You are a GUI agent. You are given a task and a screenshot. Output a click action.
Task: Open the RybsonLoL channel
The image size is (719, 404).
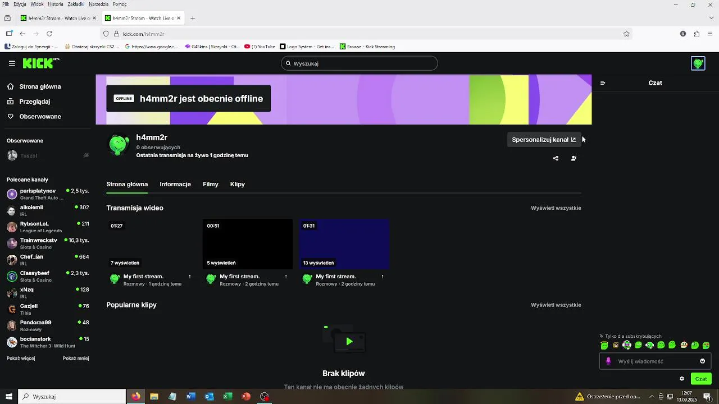(48, 227)
